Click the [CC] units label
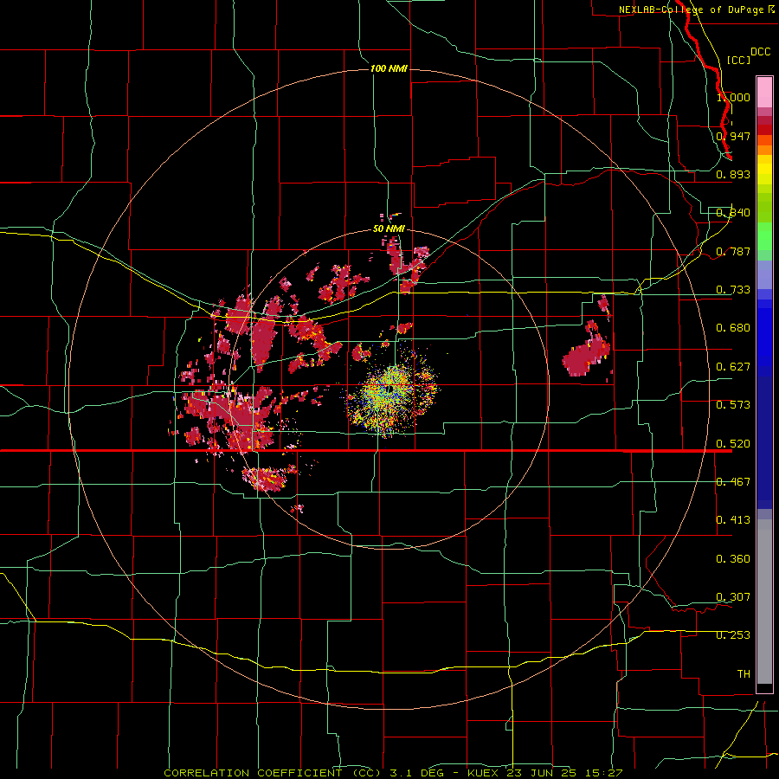 pyautogui.click(x=738, y=60)
